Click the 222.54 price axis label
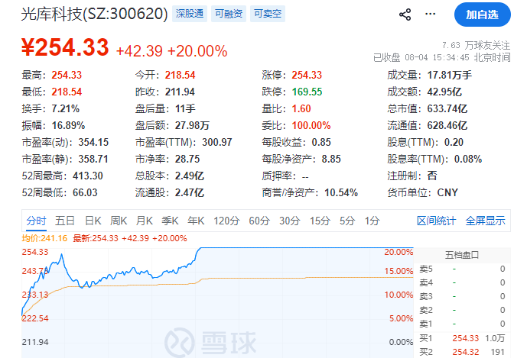Viewport: 514px width, 358px height. tap(35, 318)
